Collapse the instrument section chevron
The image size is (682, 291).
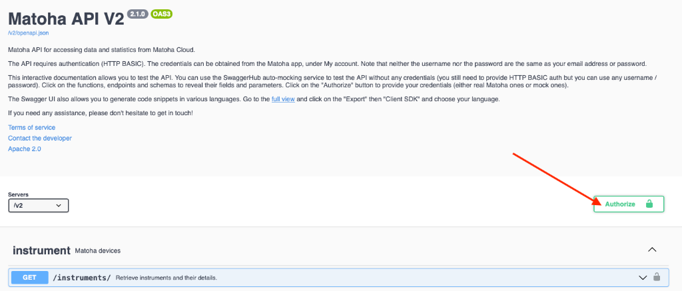coord(651,250)
